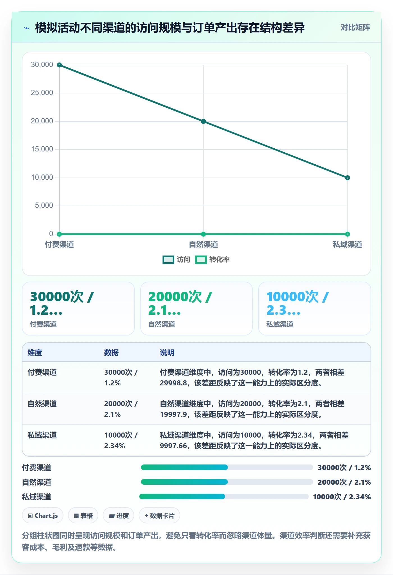Click the 付费渠道 progress bar
393x575 pixels.
[227, 467]
